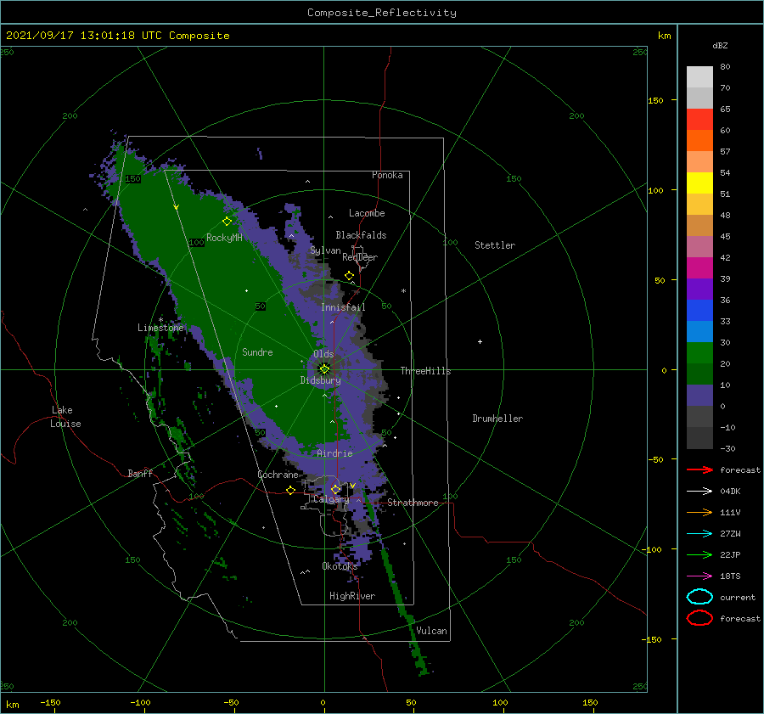Click the Lake Louise label
The width and height of the screenshot is (764, 714).
(65, 417)
